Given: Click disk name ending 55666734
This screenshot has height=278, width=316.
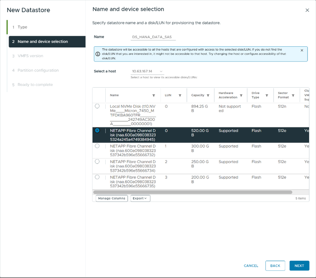Looking at the screenshot, I should 133,166.
